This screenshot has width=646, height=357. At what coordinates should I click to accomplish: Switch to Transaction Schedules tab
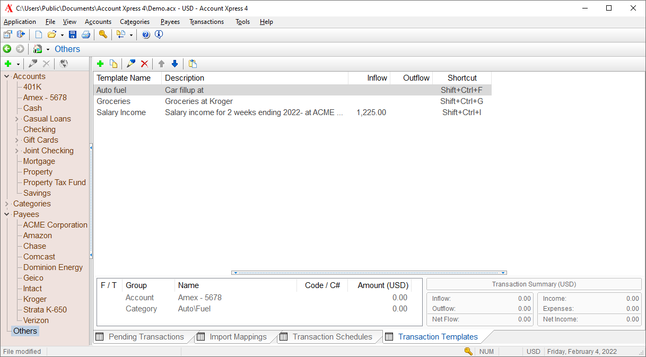pyautogui.click(x=332, y=337)
